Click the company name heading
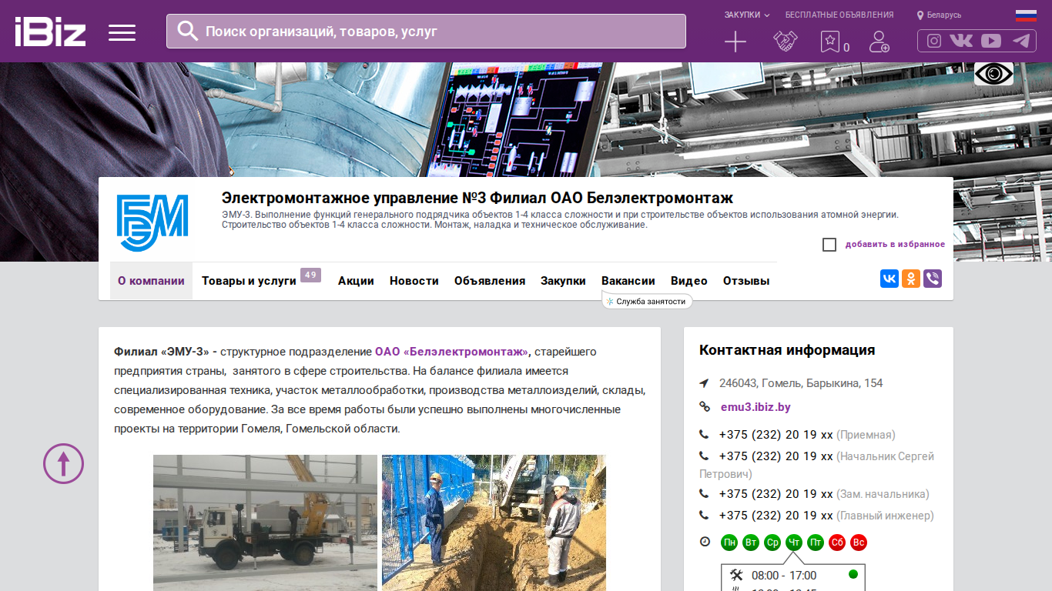1052x591 pixels. 477,198
